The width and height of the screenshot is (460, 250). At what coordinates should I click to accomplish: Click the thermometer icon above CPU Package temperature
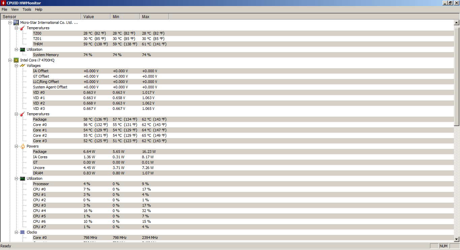click(x=22, y=114)
